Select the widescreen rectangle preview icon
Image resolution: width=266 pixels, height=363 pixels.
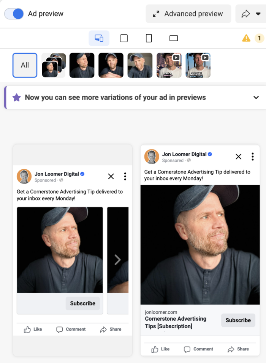[x=173, y=38]
